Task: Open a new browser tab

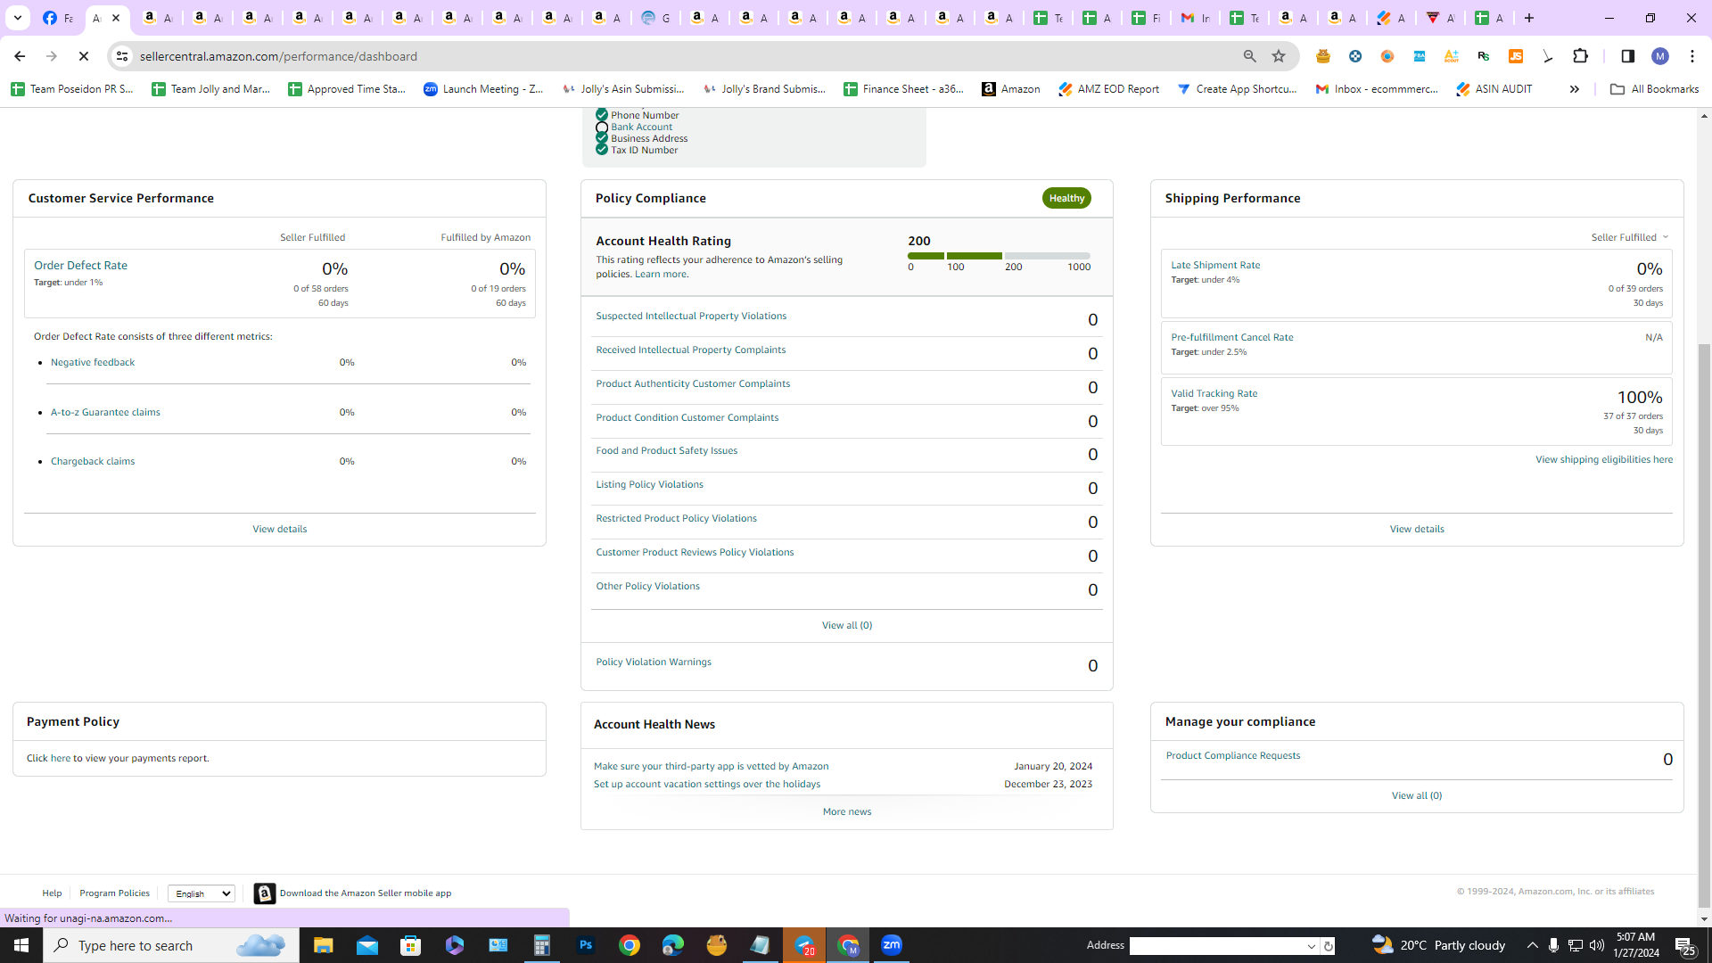Action: pyautogui.click(x=1529, y=18)
